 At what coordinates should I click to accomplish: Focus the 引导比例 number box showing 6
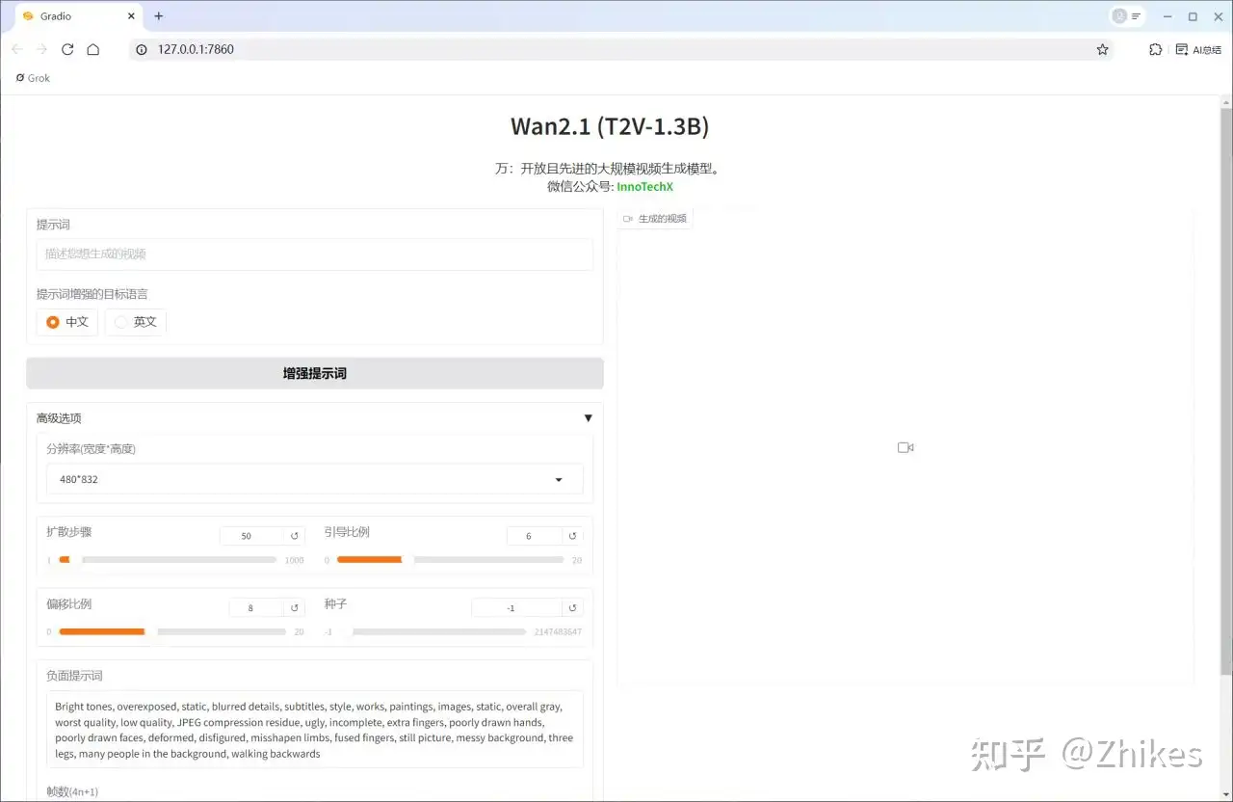[x=535, y=536]
